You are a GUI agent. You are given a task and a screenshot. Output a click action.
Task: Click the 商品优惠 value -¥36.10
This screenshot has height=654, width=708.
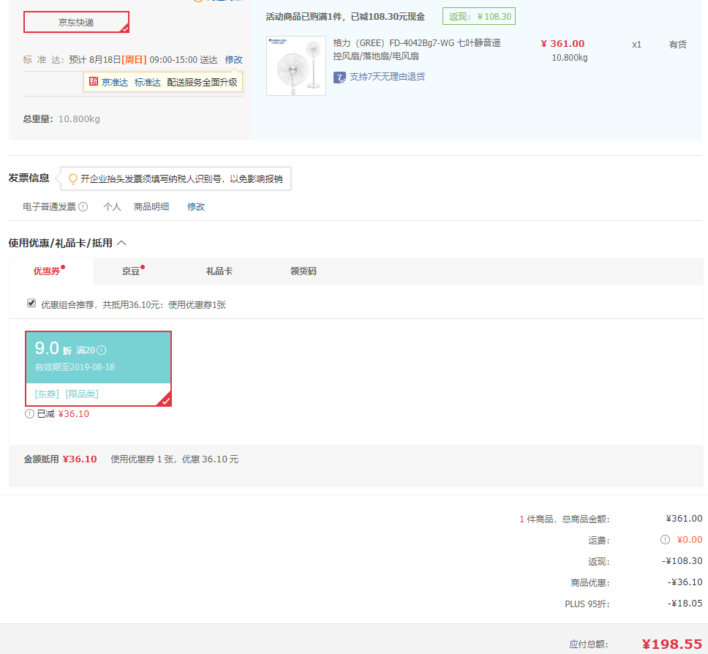(x=685, y=582)
